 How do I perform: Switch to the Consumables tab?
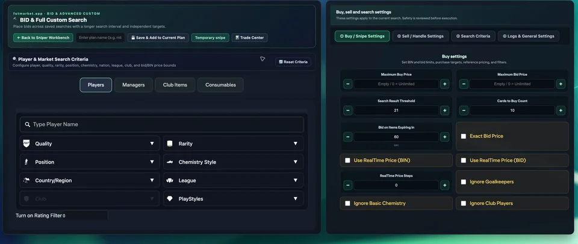pos(220,85)
